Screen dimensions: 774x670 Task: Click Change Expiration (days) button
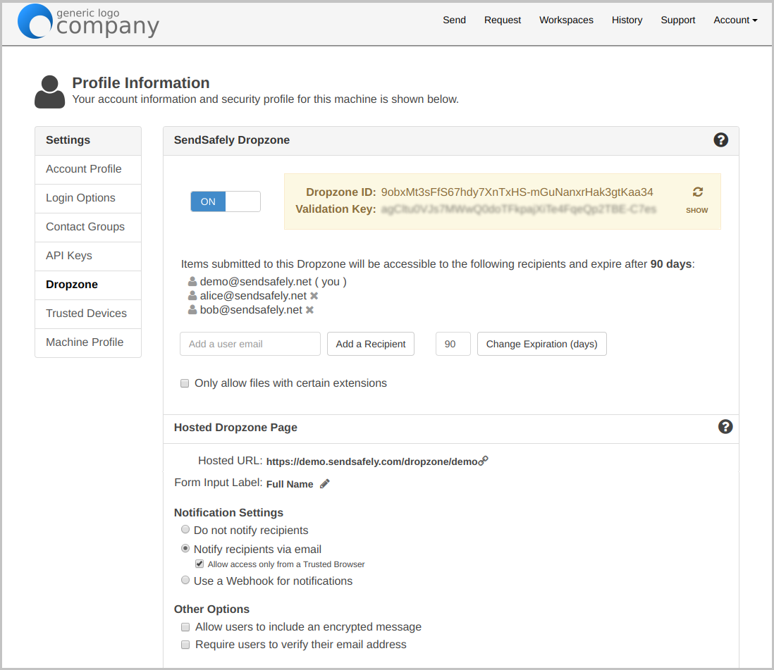[x=541, y=344]
